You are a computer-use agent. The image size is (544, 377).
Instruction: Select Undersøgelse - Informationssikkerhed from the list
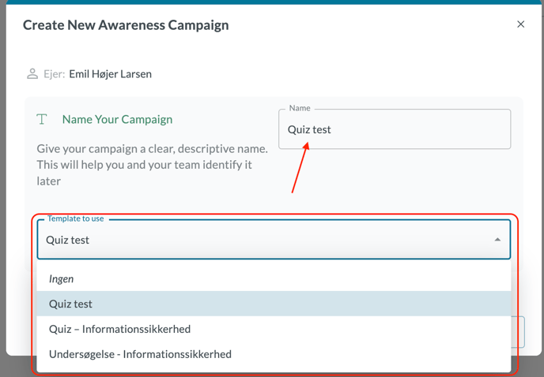click(x=140, y=354)
